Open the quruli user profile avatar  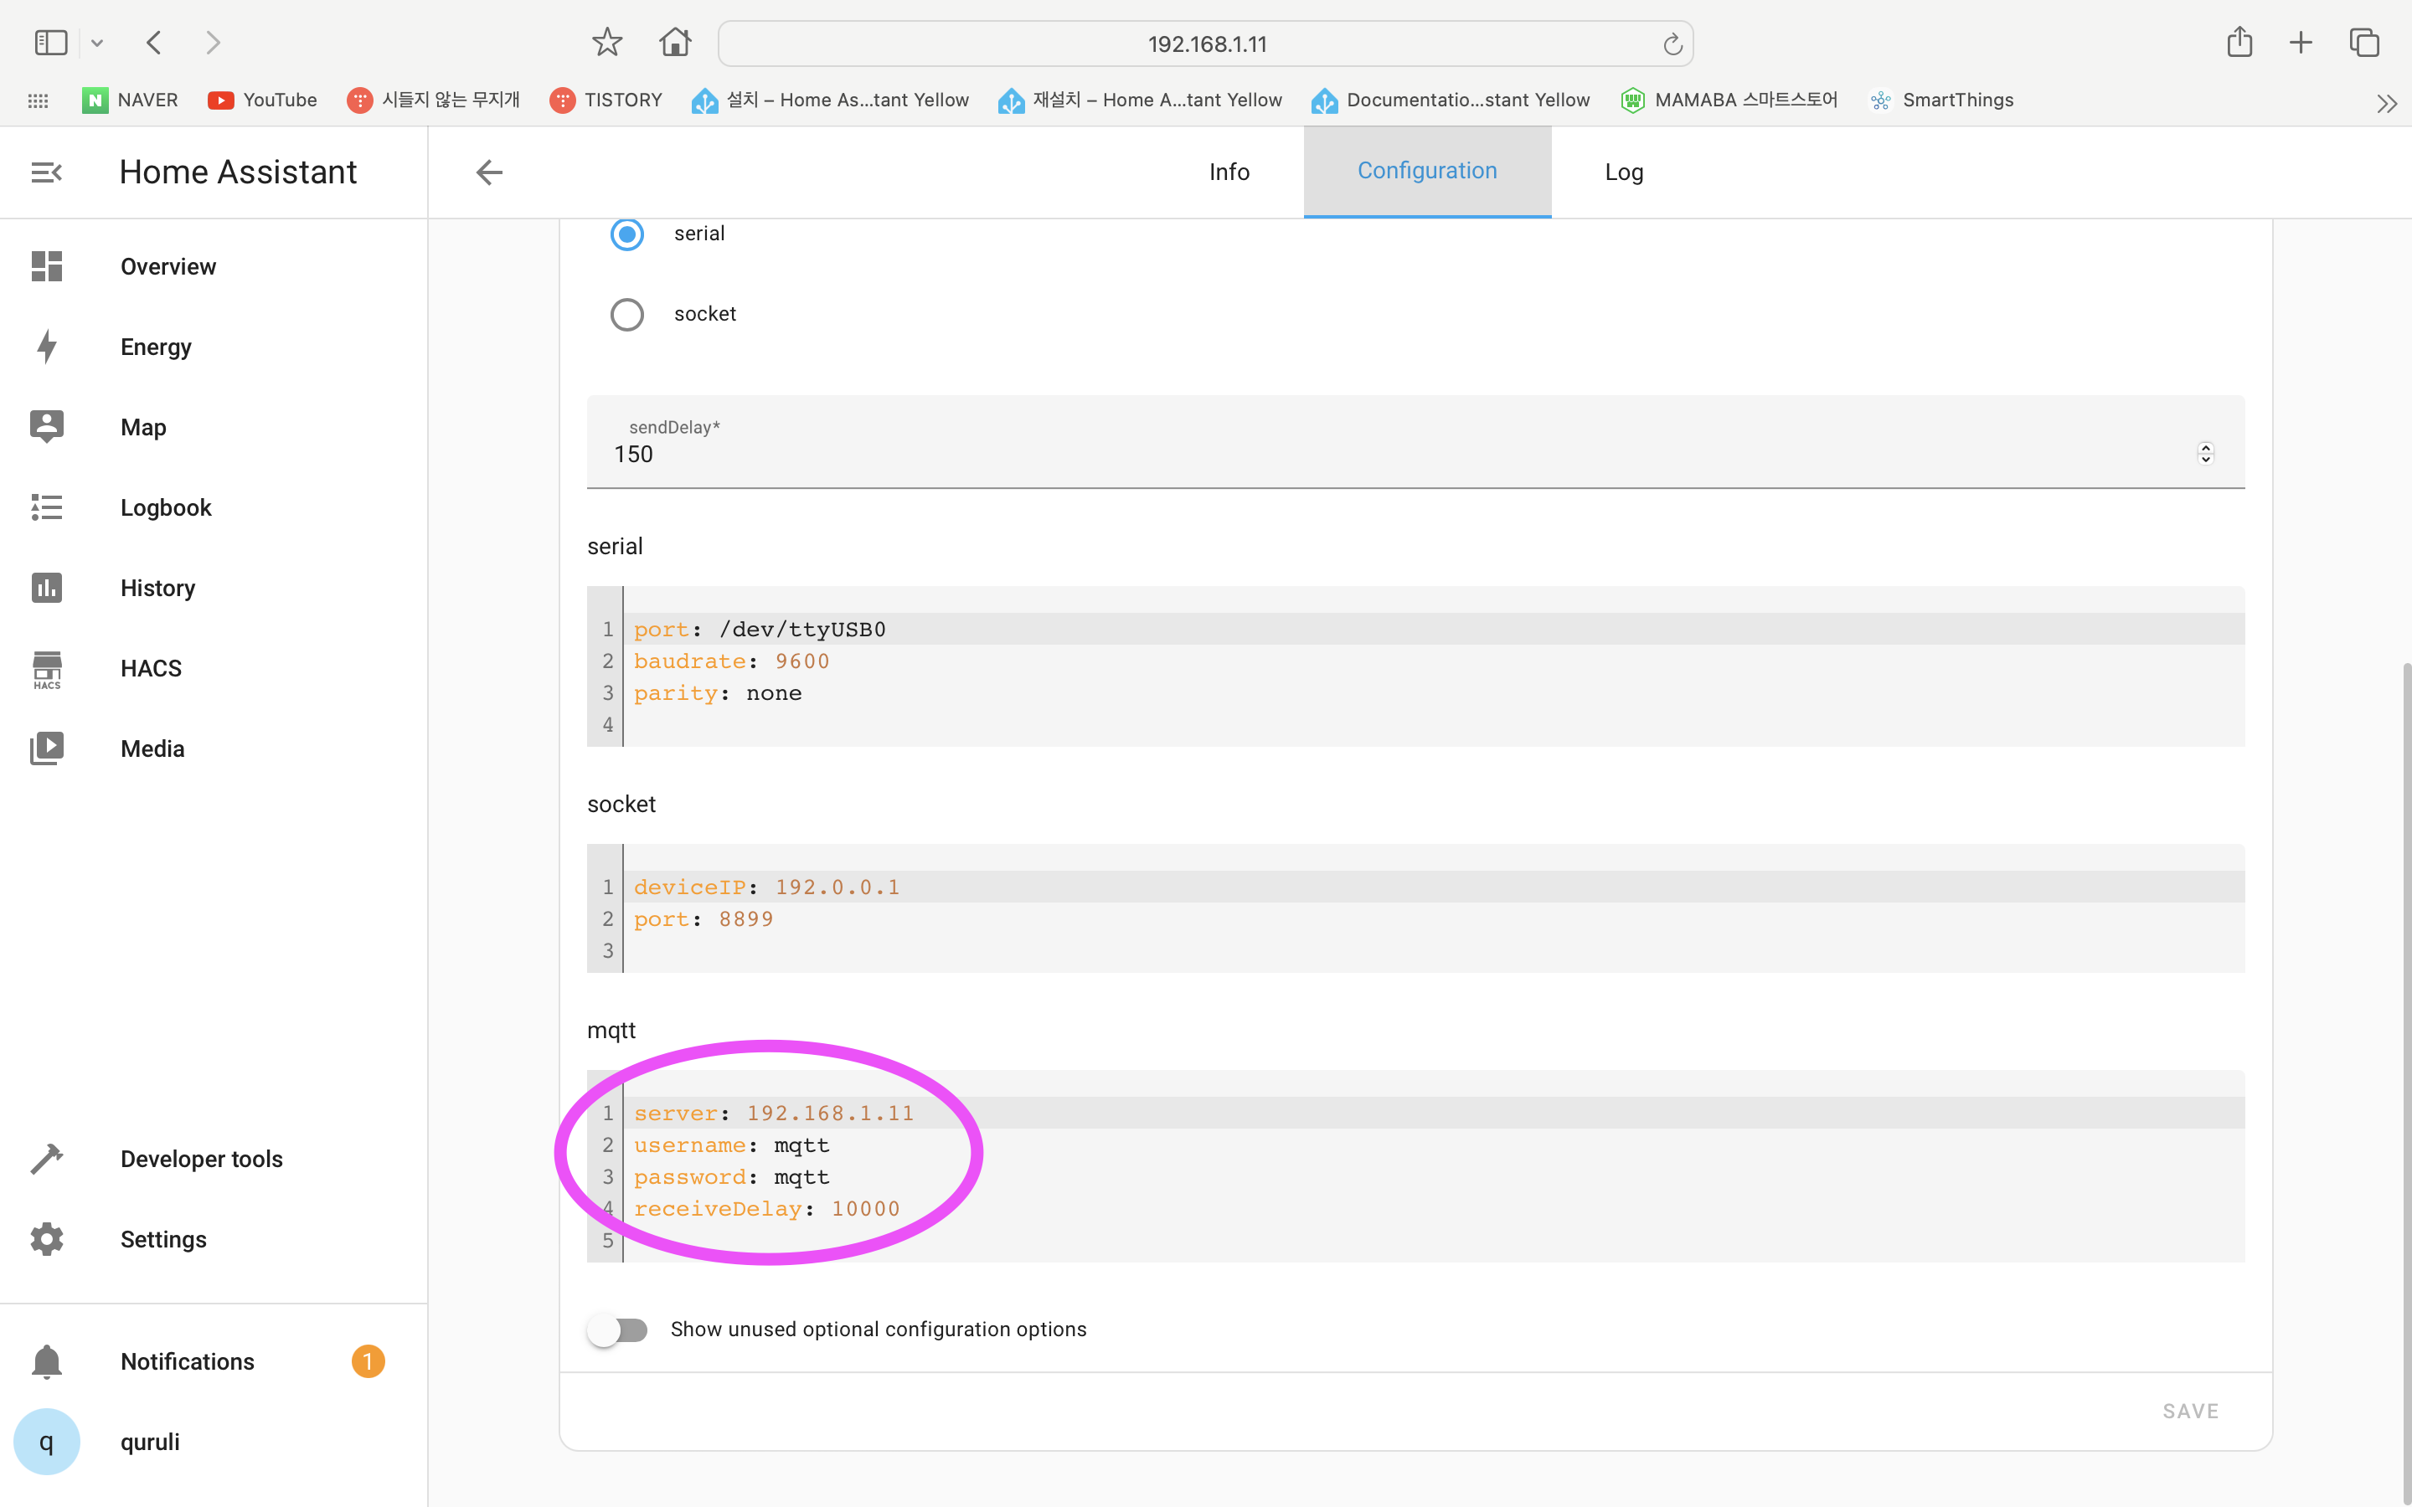(47, 1441)
